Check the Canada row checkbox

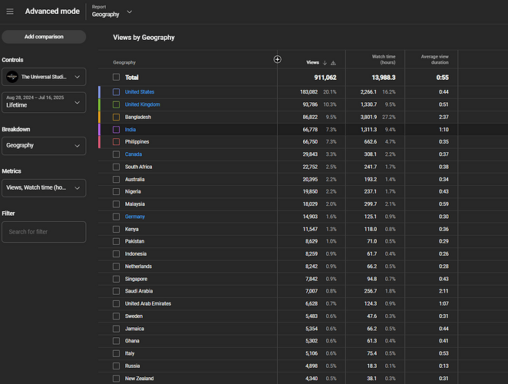(117, 154)
